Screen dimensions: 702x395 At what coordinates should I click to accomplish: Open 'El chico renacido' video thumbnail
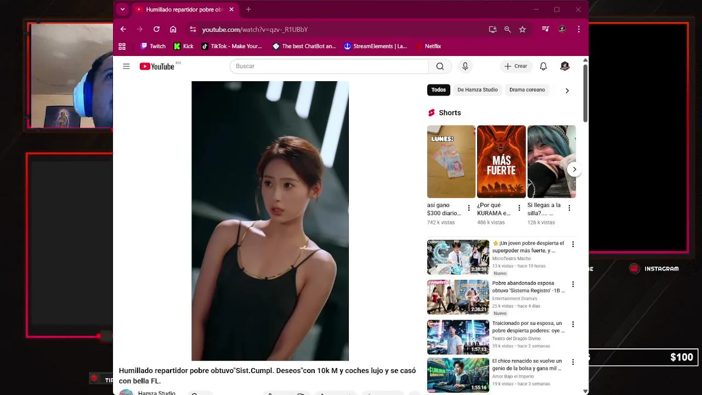click(458, 375)
